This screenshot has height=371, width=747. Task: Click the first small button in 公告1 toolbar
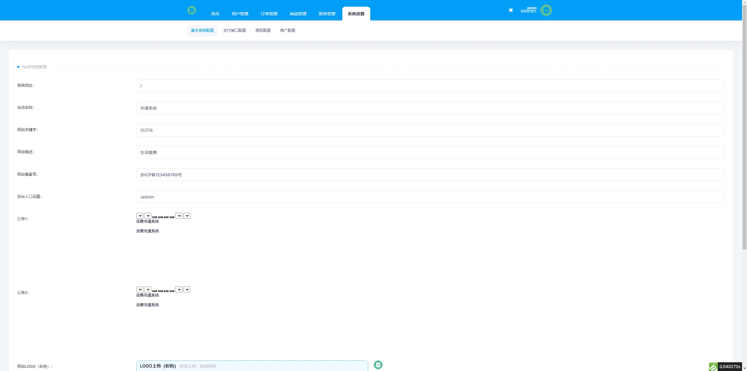155,217
